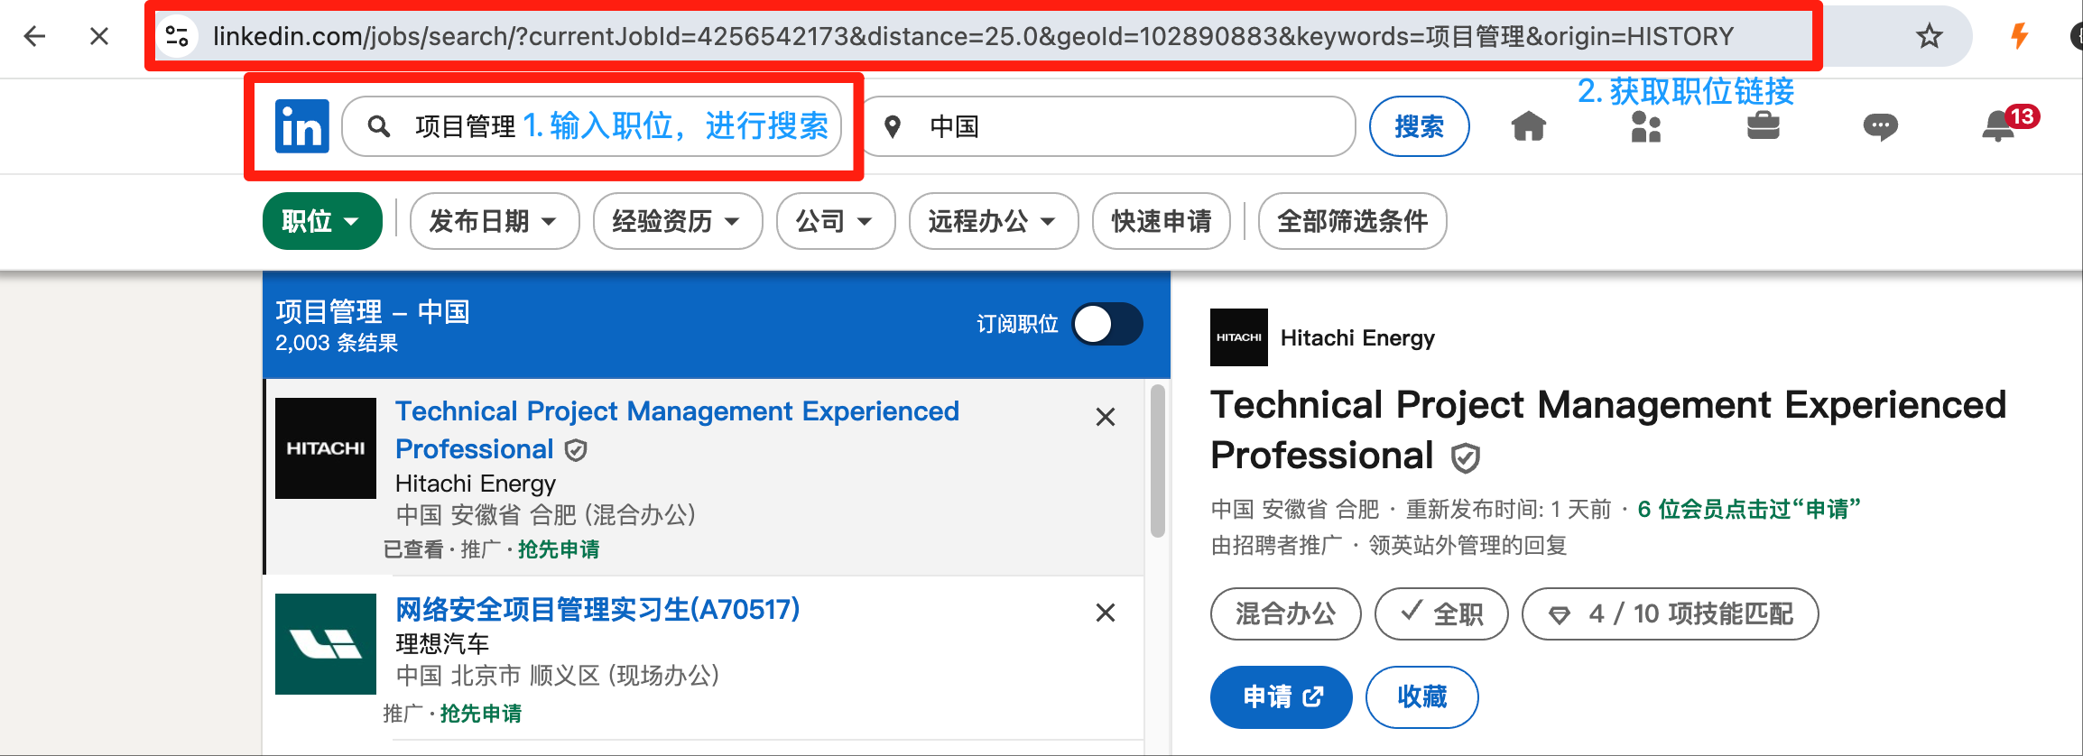The image size is (2083, 756).
Task: Open 全部筛选条件 all filters
Action: pyautogui.click(x=1353, y=221)
